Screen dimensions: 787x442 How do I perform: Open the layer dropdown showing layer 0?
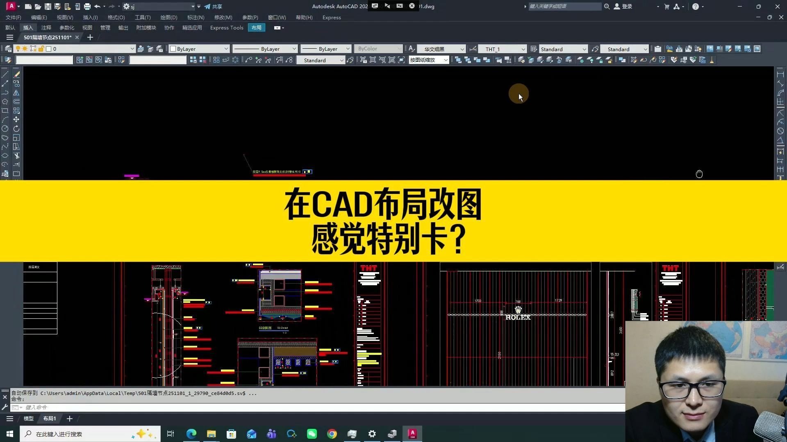point(132,49)
